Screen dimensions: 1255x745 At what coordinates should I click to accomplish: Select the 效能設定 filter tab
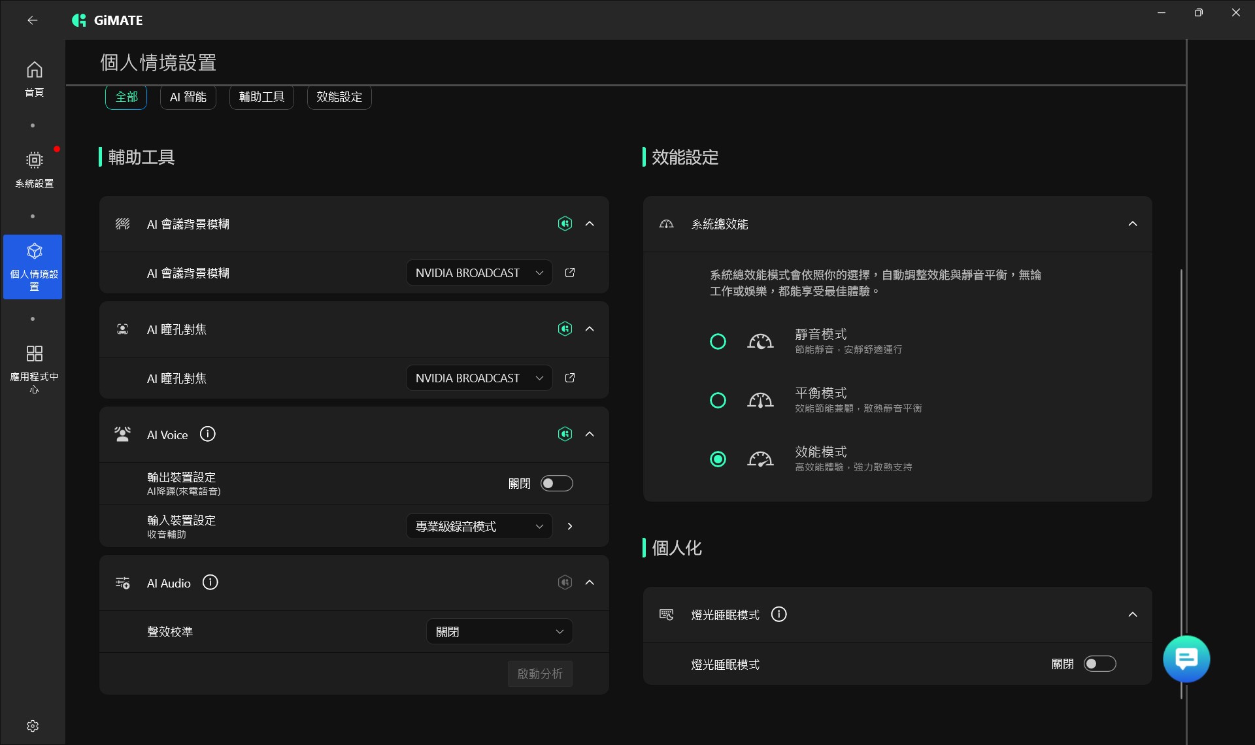[x=339, y=97]
